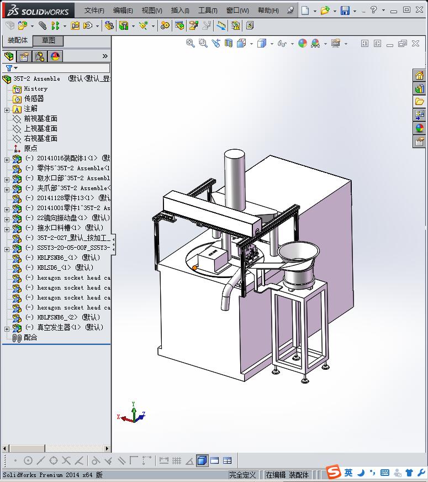The height and width of the screenshot is (482, 428).
Task: Expand the 接水口料槽 tree node
Action: click(7, 229)
